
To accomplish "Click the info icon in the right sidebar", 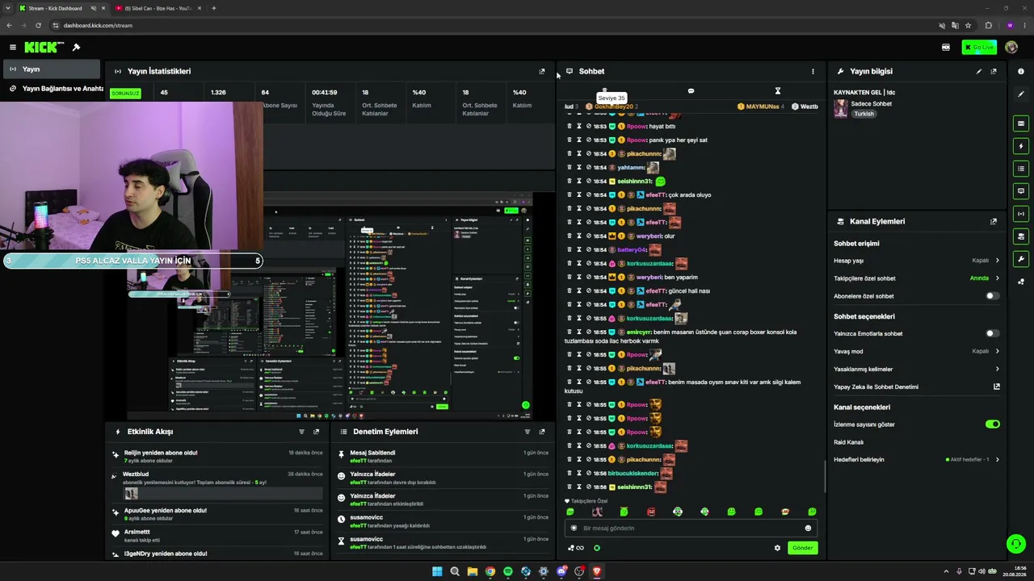I will (1021, 71).
